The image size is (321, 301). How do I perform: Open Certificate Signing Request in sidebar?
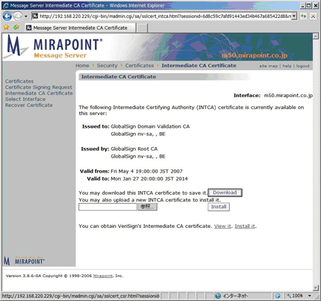(x=39, y=87)
